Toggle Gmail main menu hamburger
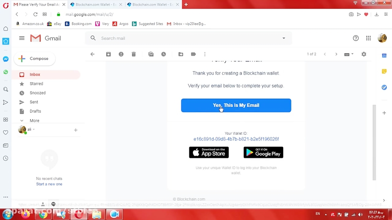Image resolution: width=392 pixels, height=220 pixels. coord(22,38)
